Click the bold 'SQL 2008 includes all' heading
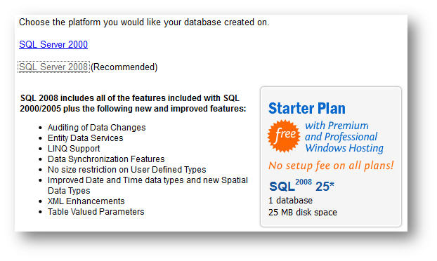Screen dimensions: 437x261 pyautogui.click(x=133, y=103)
